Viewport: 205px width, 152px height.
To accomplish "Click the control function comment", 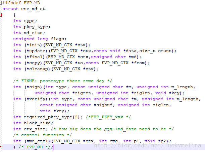I will pos(43,135).
